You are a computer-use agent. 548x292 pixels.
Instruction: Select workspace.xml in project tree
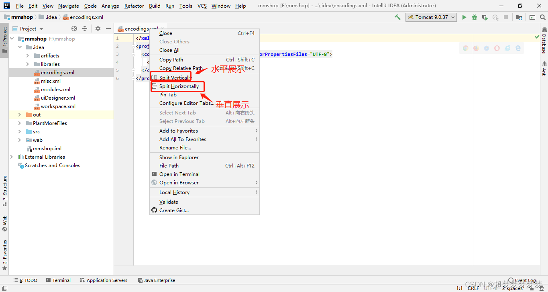[x=58, y=106]
